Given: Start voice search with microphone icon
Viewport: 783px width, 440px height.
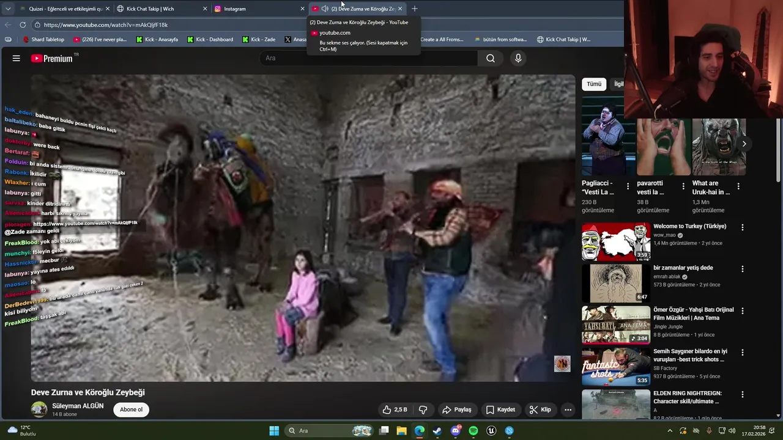Looking at the screenshot, I should coord(518,58).
